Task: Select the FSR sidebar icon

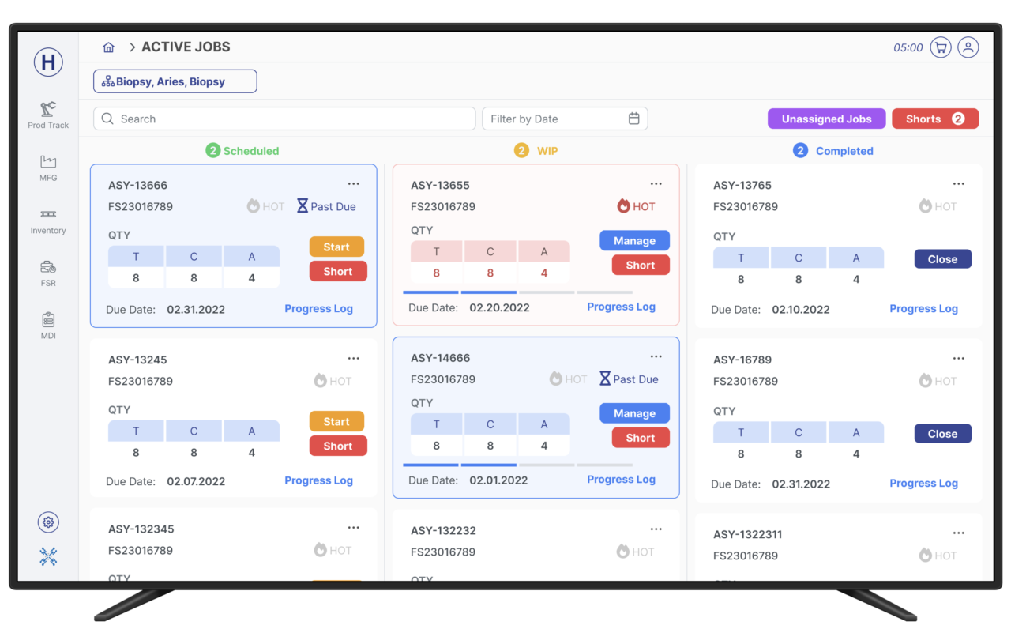Action: [48, 273]
